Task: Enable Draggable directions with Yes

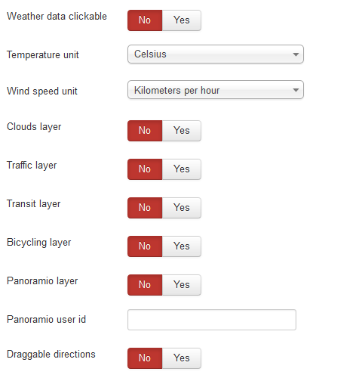Action: point(182,358)
